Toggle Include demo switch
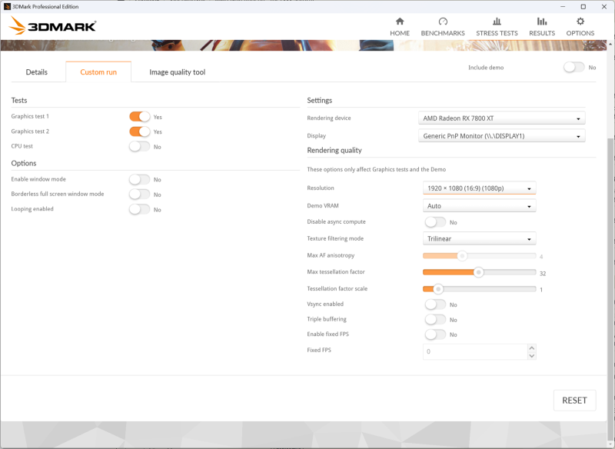615x449 pixels. pos(574,68)
